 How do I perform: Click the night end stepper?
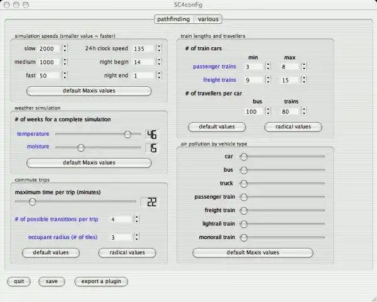159,75
